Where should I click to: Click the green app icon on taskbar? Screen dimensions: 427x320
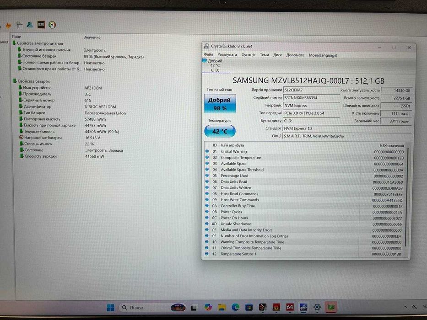coord(331,307)
